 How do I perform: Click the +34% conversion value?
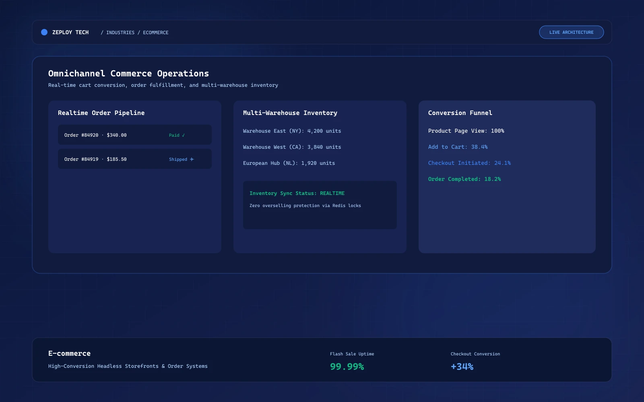(x=462, y=367)
